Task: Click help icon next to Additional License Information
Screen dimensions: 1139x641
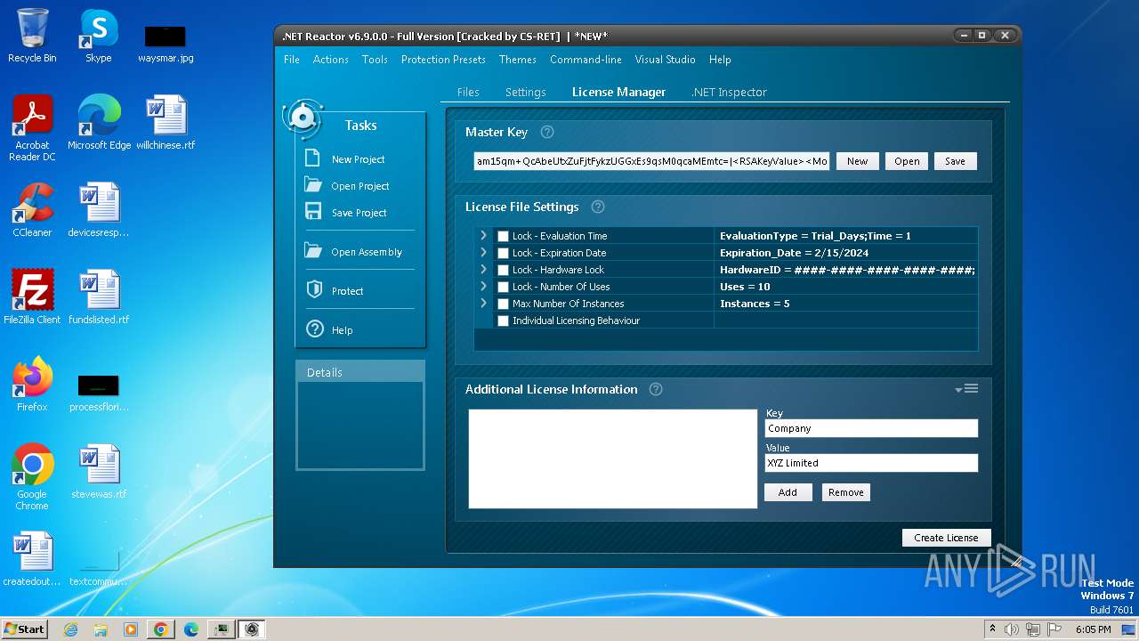Action: point(656,389)
